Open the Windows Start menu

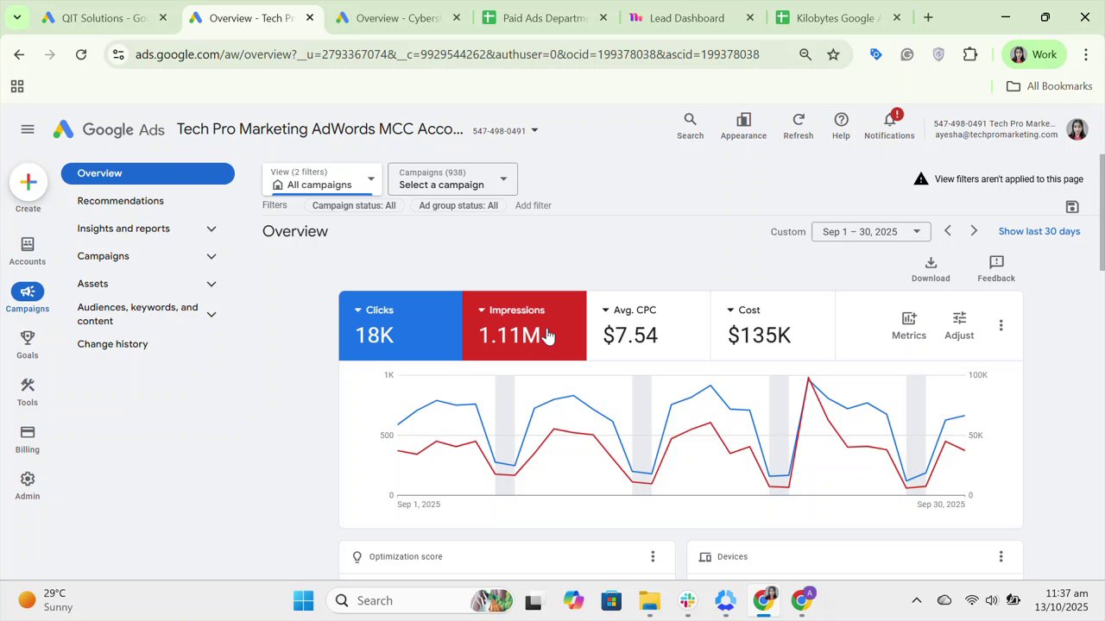click(x=304, y=600)
